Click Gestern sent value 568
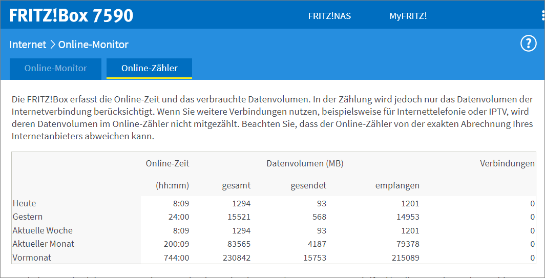 (320, 217)
